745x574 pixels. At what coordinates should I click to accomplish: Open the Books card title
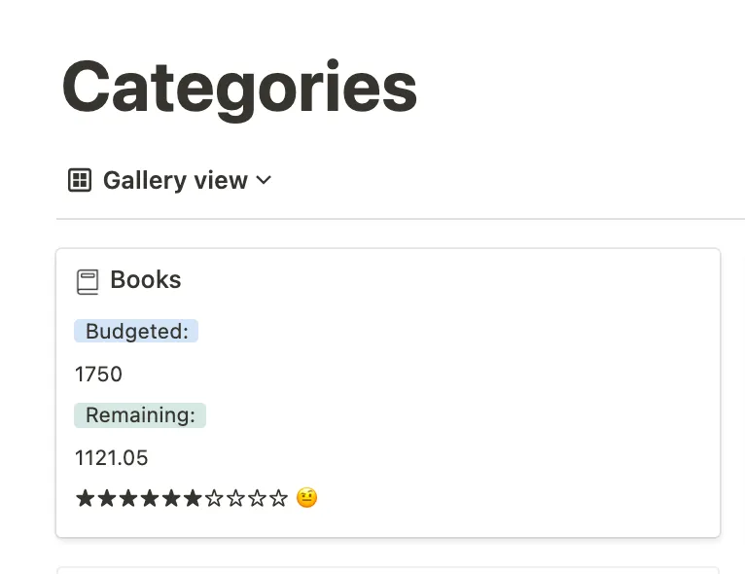pyautogui.click(x=145, y=279)
